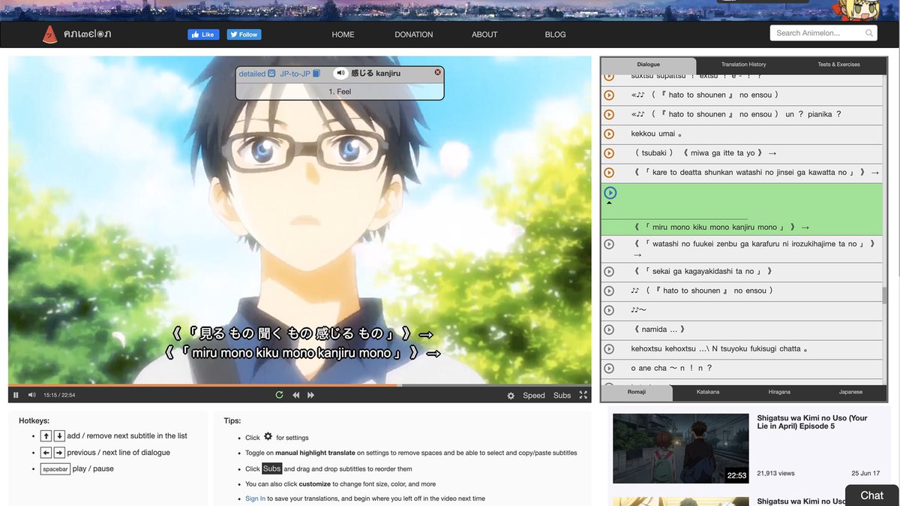900x506 pixels.
Task: Toggle detailed definition in popup
Action: pyautogui.click(x=257, y=74)
